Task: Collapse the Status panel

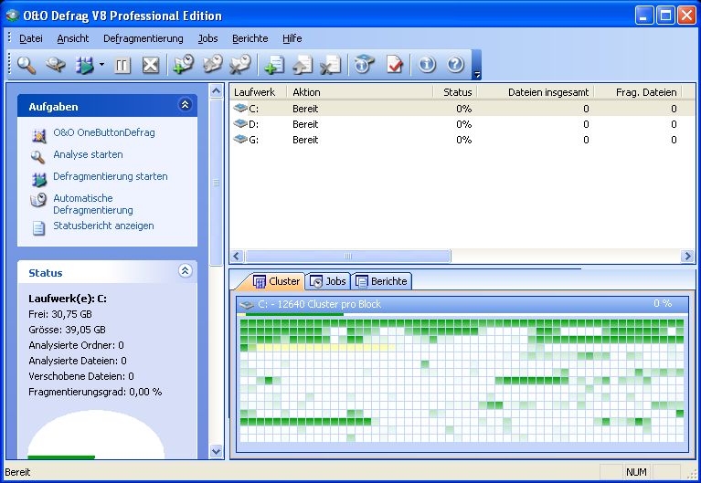Action: click(185, 271)
